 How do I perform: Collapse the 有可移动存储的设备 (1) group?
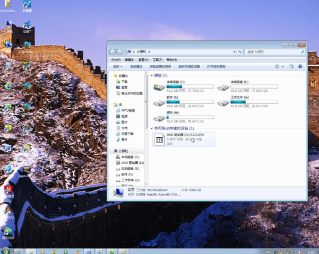click(152, 128)
